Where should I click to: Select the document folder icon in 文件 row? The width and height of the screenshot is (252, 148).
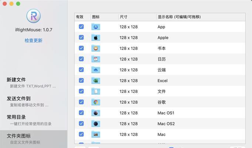pos(96,91)
